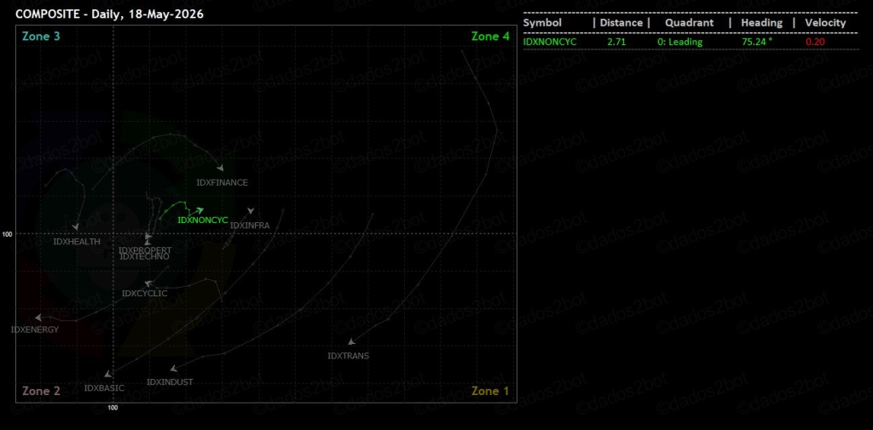This screenshot has width=873, height=430.
Task: Click the IDXNONCYC green arrowhead marker
Action: click(200, 209)
